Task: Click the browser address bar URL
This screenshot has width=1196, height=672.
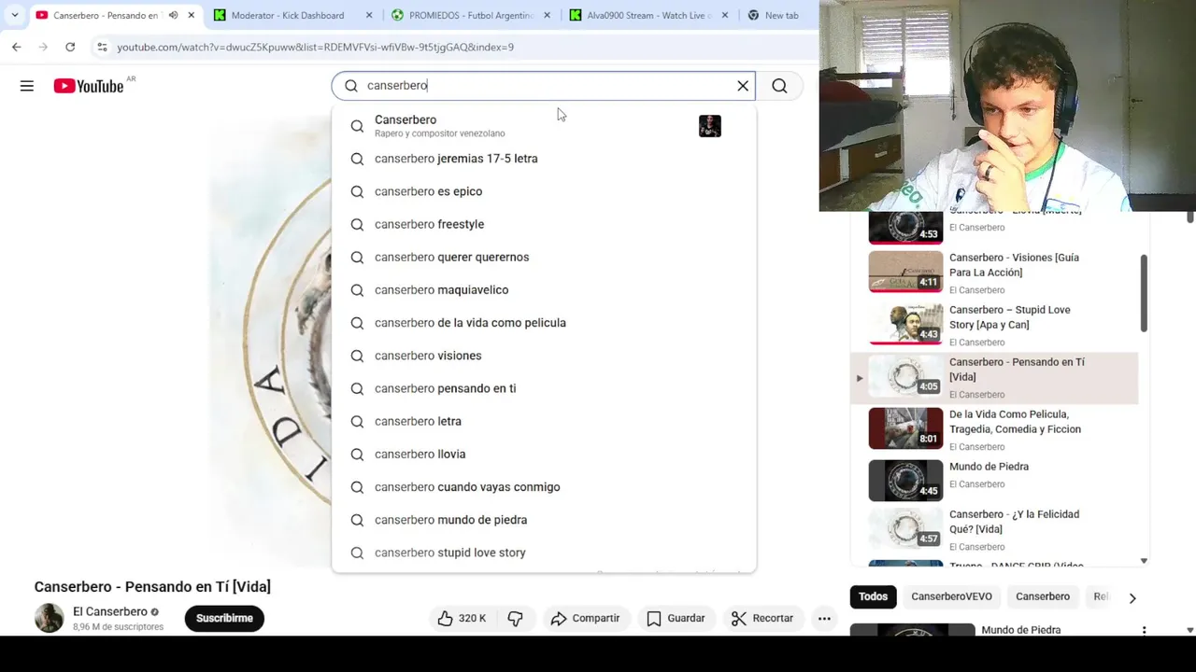Action: [315, 47]
